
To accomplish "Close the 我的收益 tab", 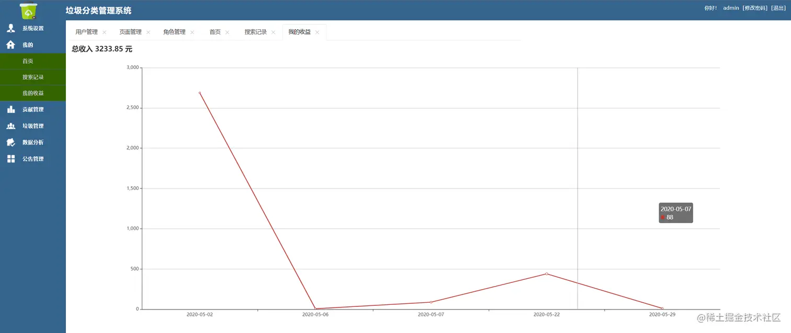I will (317, 32).
